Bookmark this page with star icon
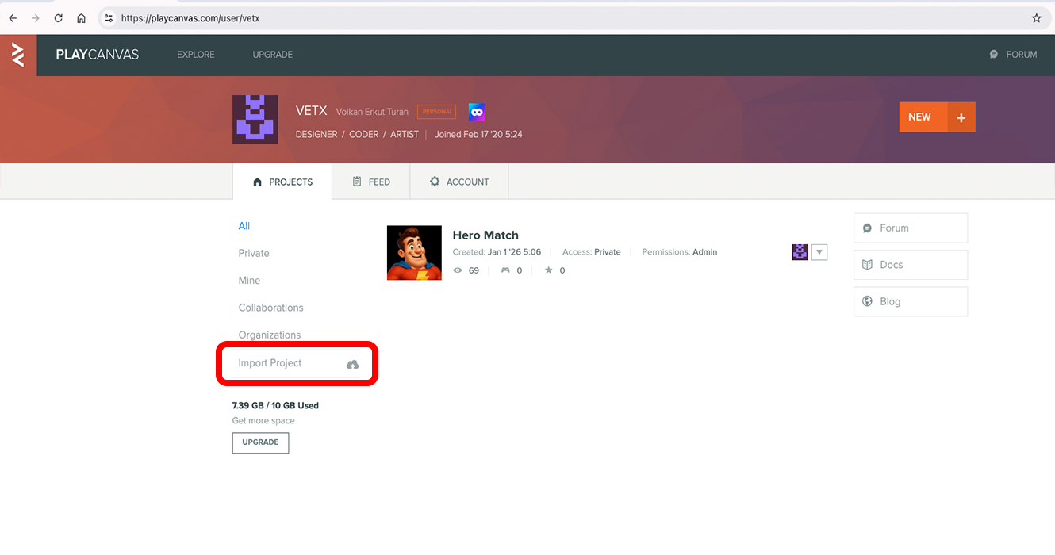The height and width of the screenshot is (555, 1055). tap(1036, 17)
